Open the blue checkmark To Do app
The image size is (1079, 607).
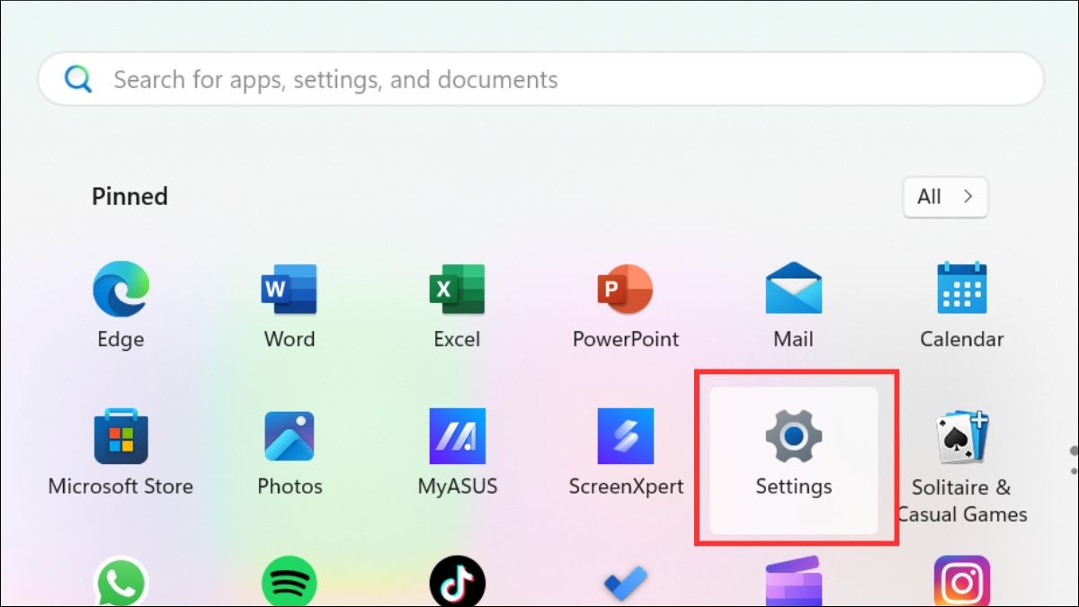pyautogui.click(x=625, y=585)
